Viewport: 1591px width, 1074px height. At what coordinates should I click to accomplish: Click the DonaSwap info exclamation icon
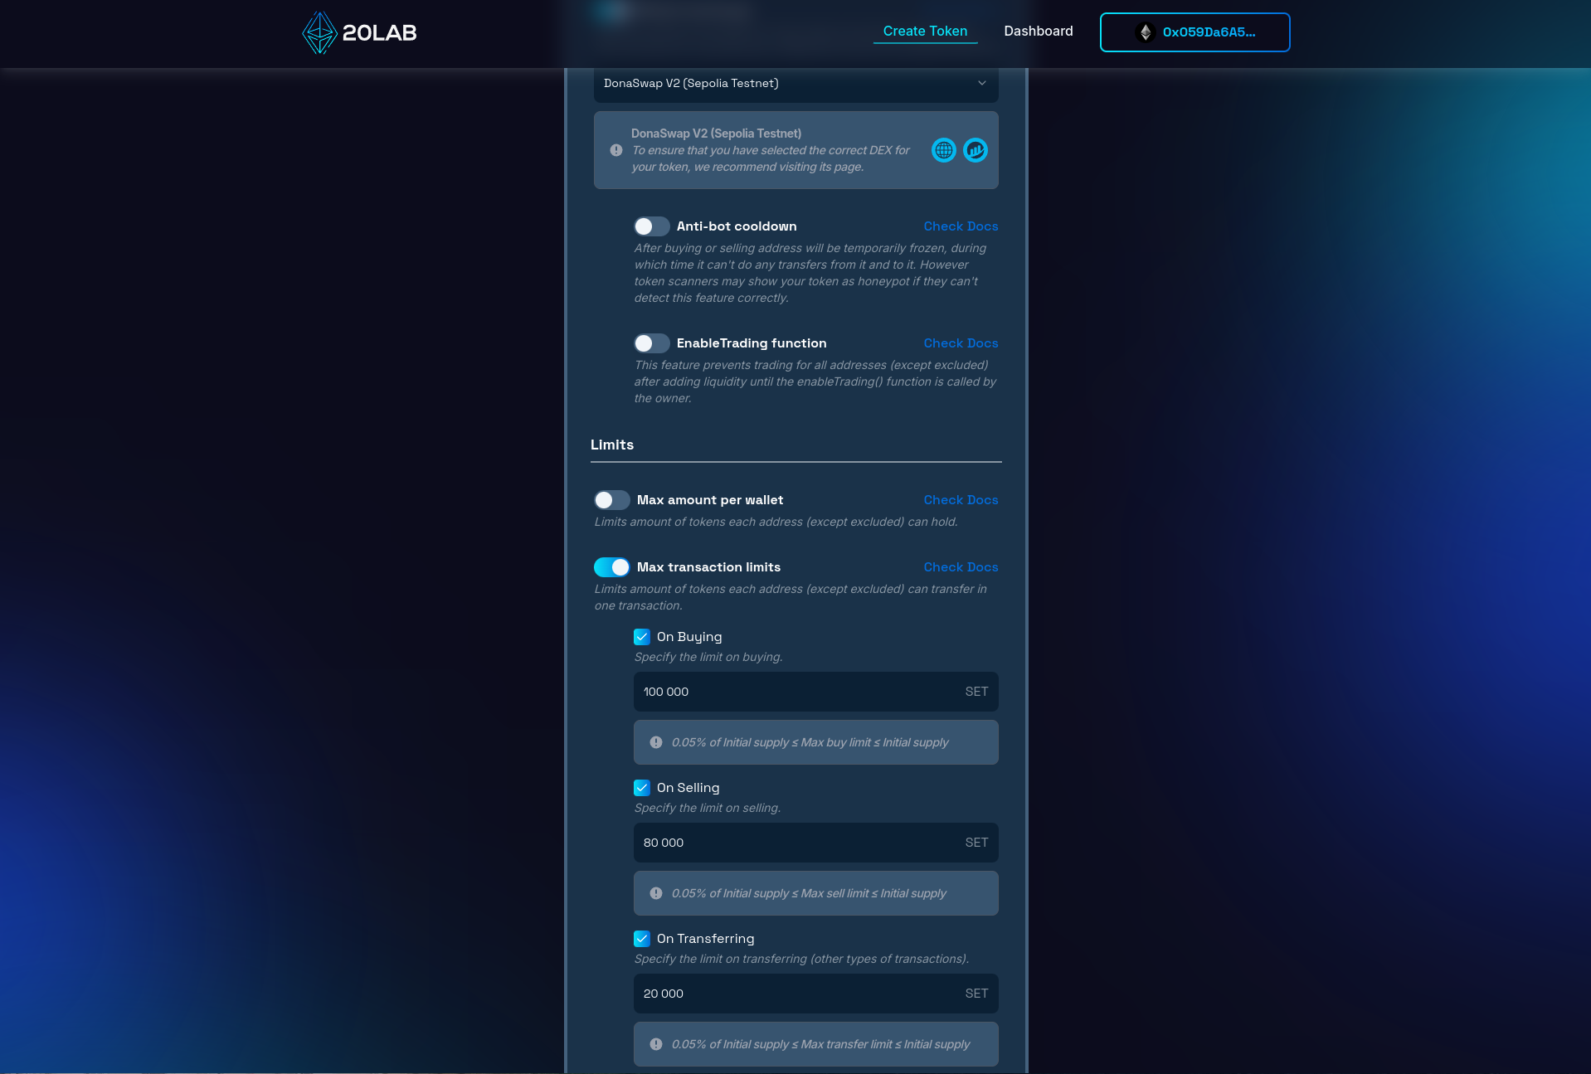pyautogui.click(x=616, y=150)
